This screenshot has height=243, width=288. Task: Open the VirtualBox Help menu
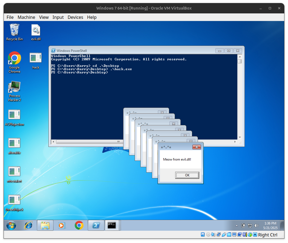pyautogui.click(x=92, y=17)
